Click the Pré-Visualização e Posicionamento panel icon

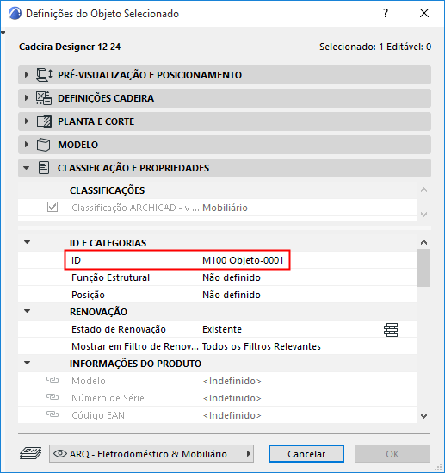tap(44, 75)
